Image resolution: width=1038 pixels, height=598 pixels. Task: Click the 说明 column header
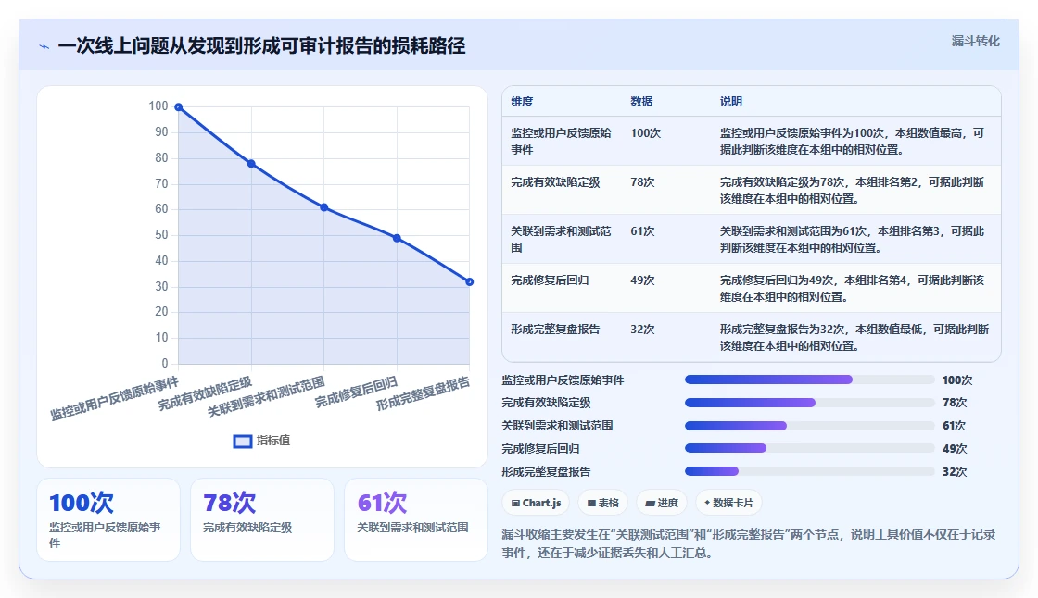(731, 101)
